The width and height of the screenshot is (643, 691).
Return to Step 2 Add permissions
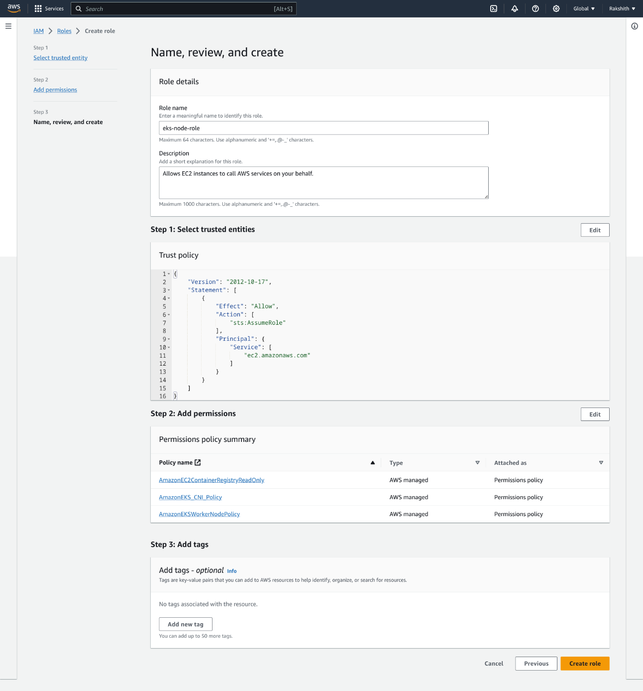(x=55, y=90)
